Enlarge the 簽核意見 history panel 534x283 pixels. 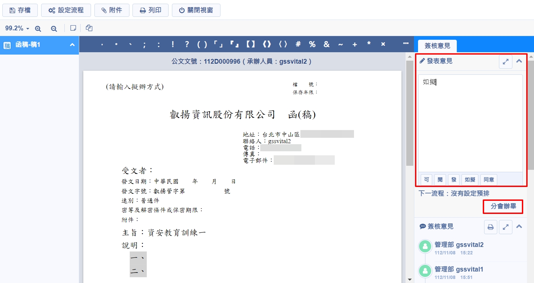point(505,227)
